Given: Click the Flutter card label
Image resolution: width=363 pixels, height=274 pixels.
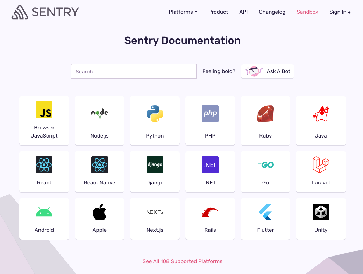Looking at the screenshot, I should pyautogui.click(x=265, y=230).
